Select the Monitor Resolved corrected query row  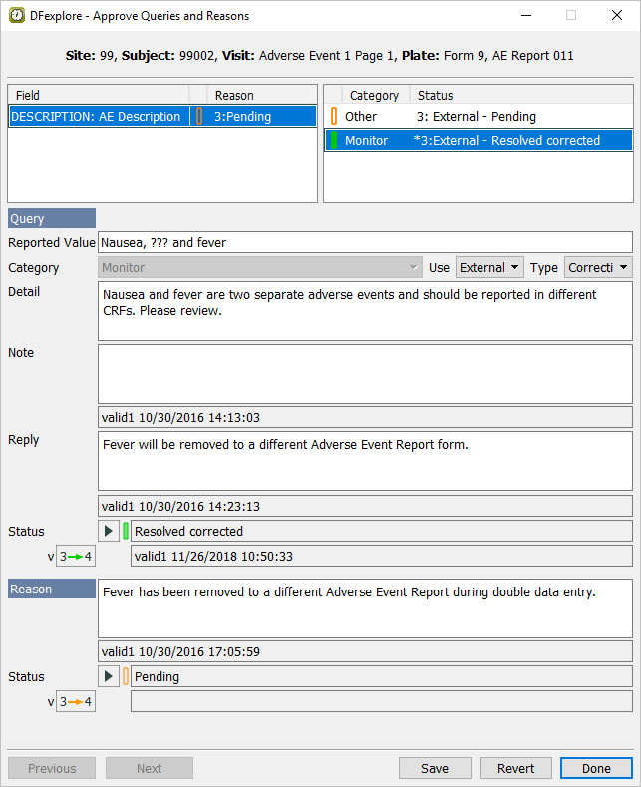[479, 141]
